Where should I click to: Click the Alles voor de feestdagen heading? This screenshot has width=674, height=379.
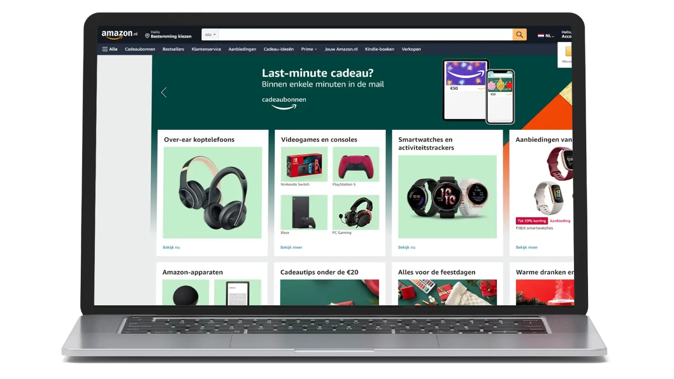coord(437,272)
